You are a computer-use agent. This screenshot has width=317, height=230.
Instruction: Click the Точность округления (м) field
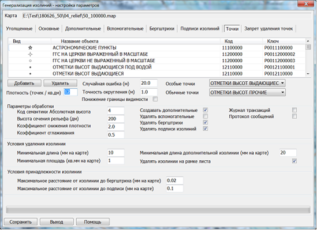(x=149, y=92)
